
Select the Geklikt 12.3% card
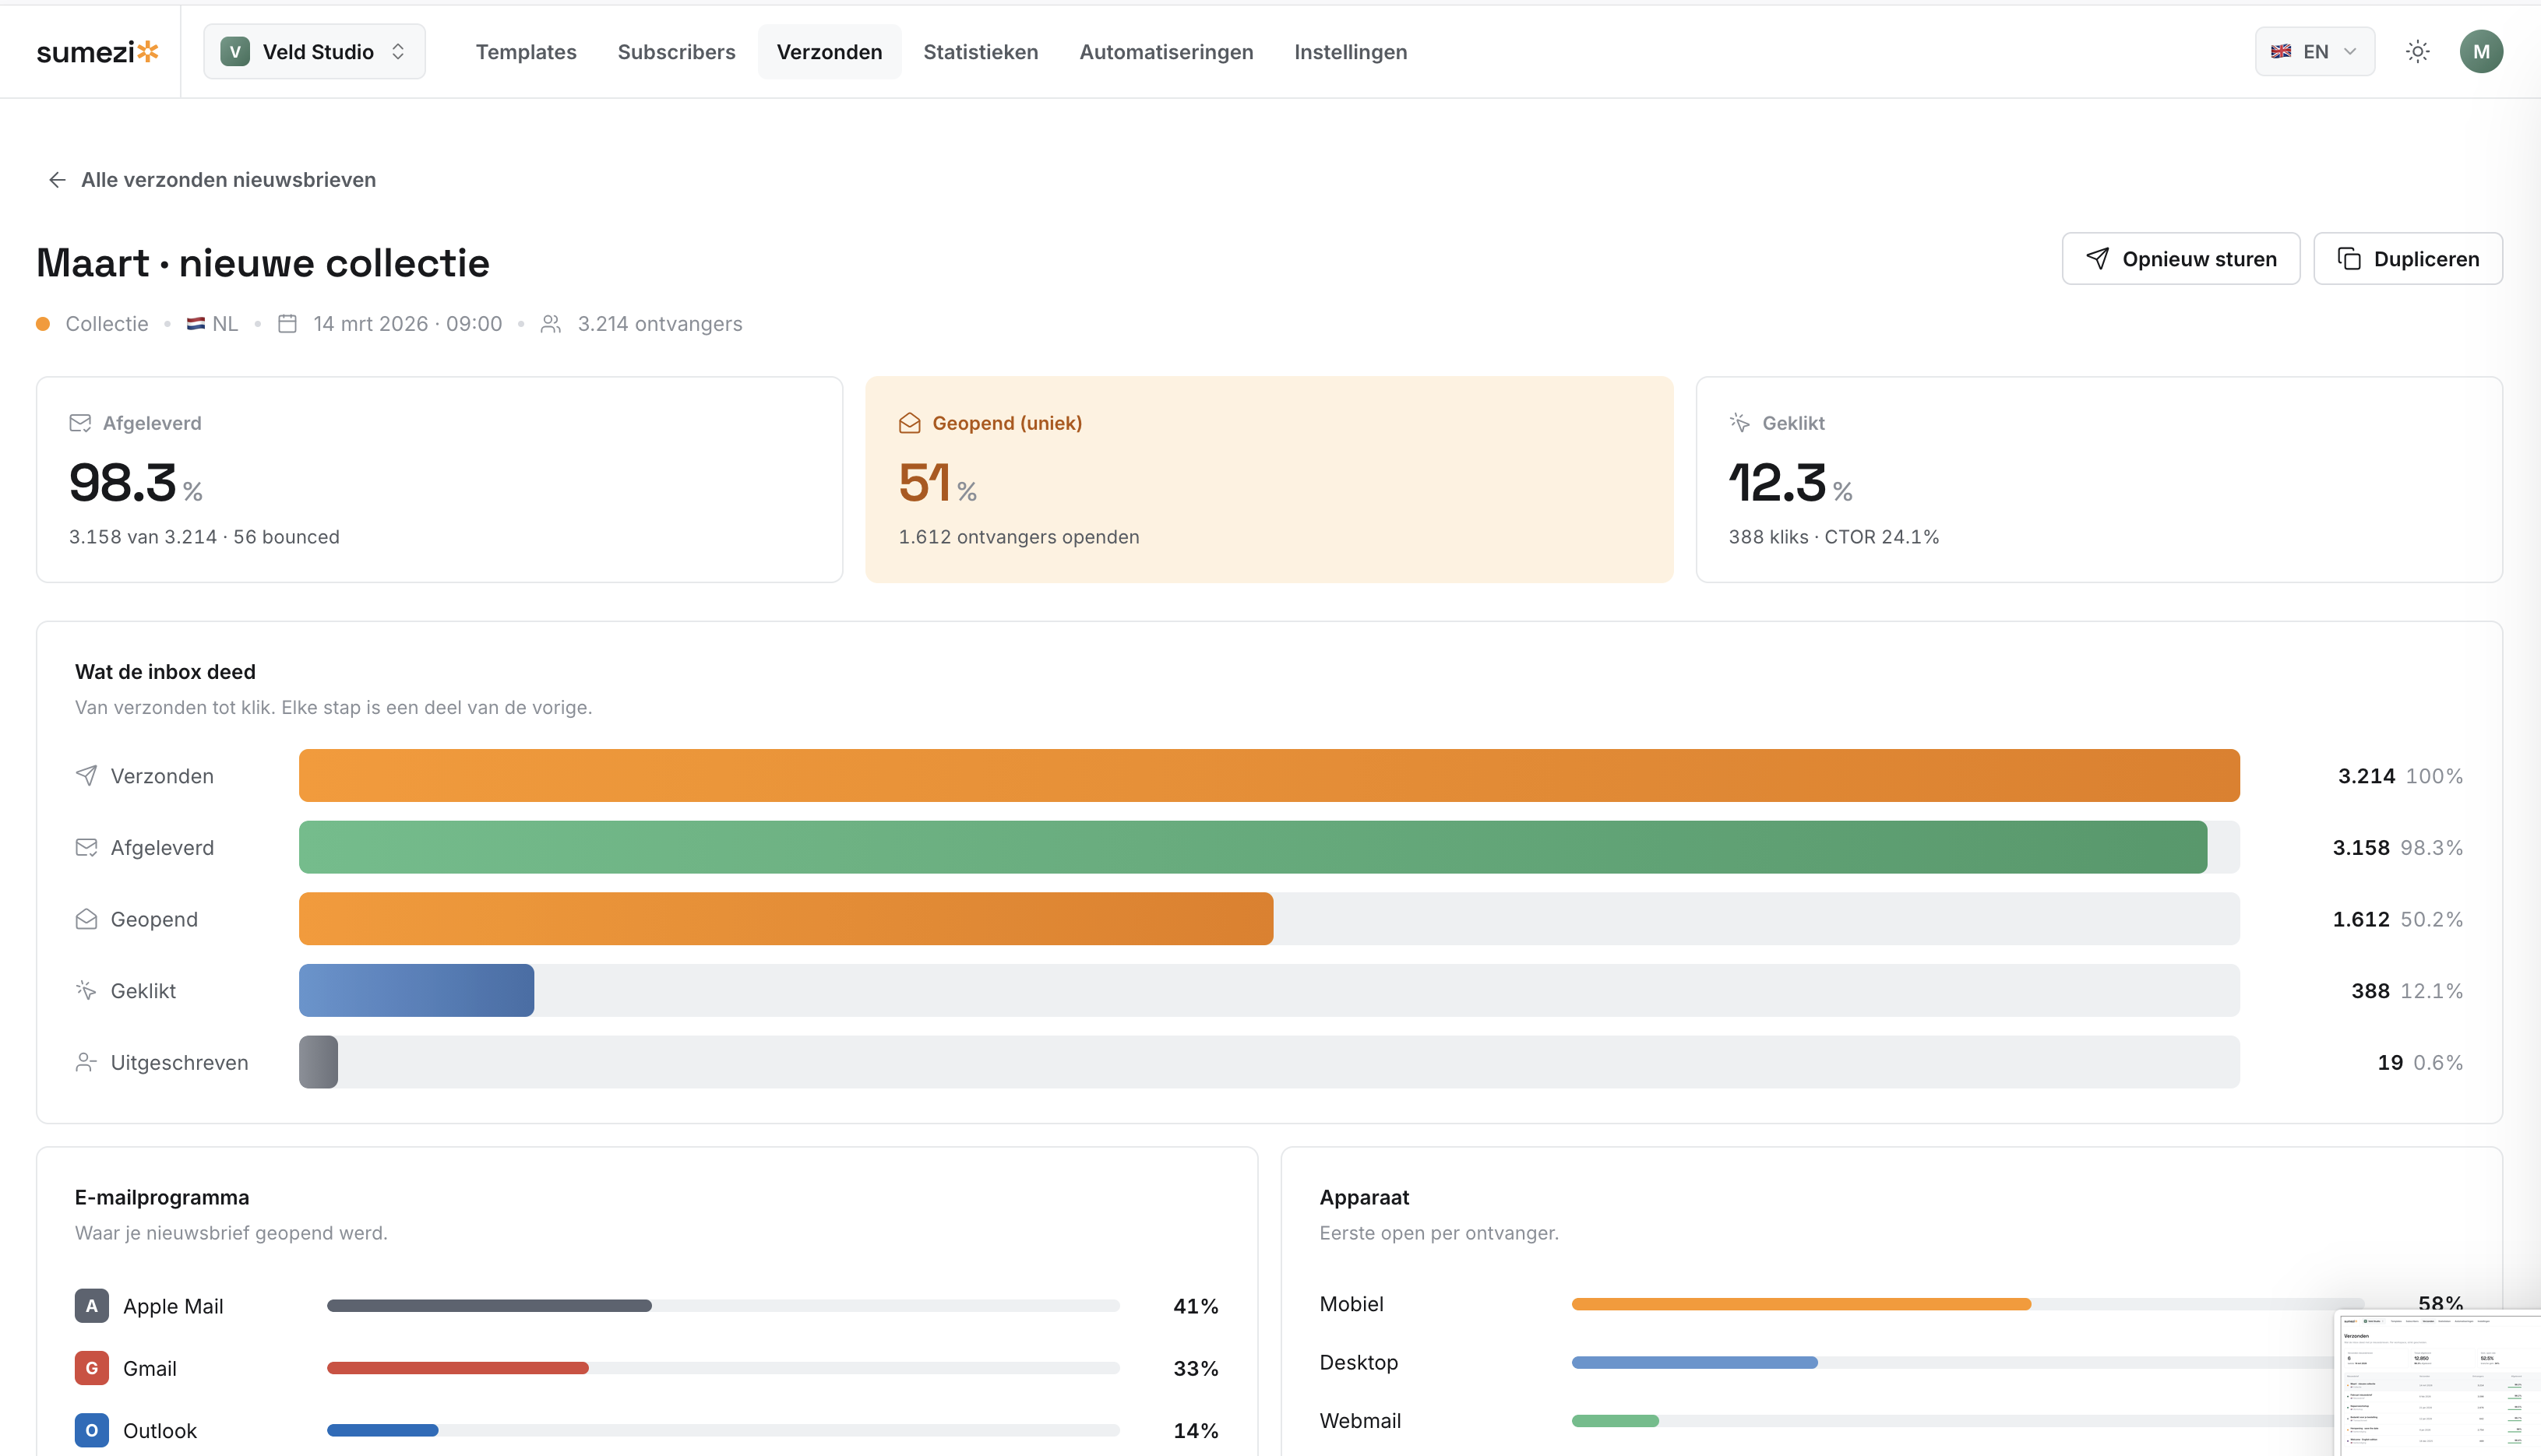[2099, 480]
